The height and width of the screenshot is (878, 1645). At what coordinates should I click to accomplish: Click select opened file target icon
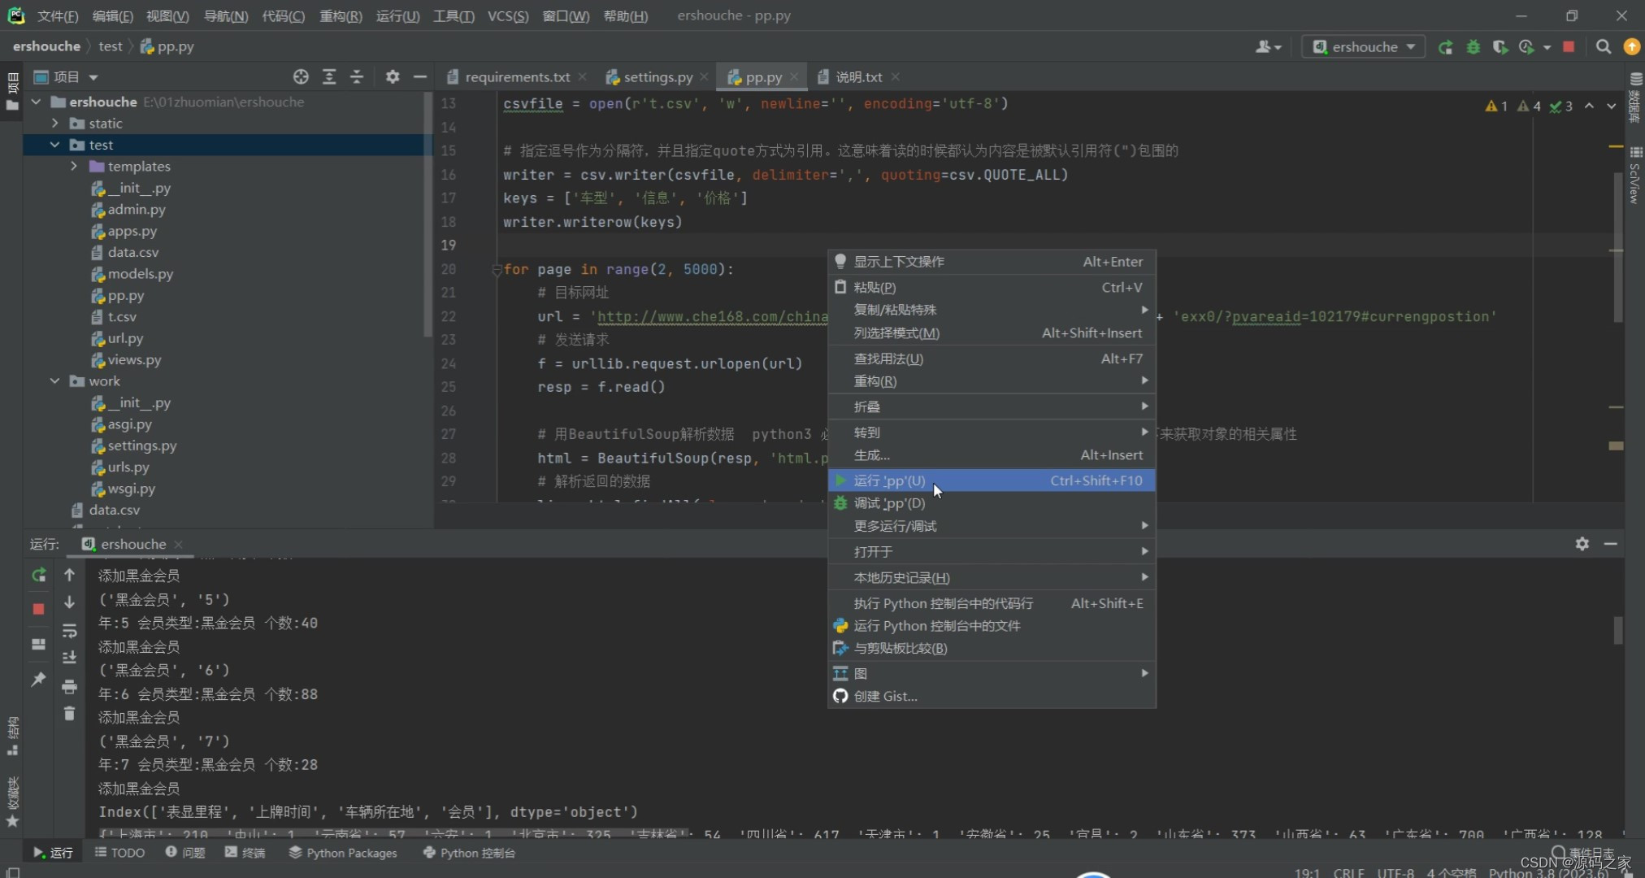301,76
